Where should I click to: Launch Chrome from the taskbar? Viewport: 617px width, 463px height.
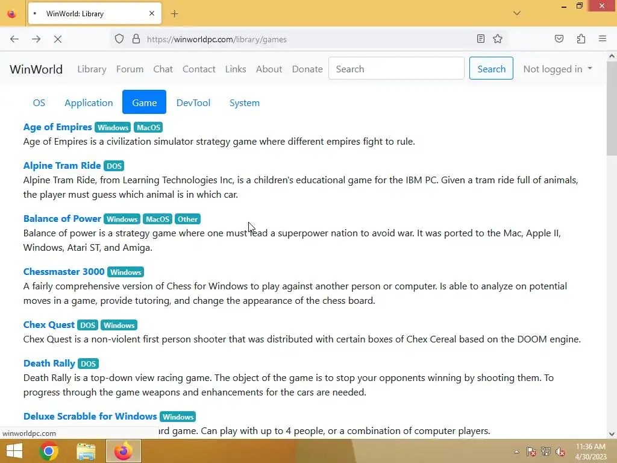(49, 451)
